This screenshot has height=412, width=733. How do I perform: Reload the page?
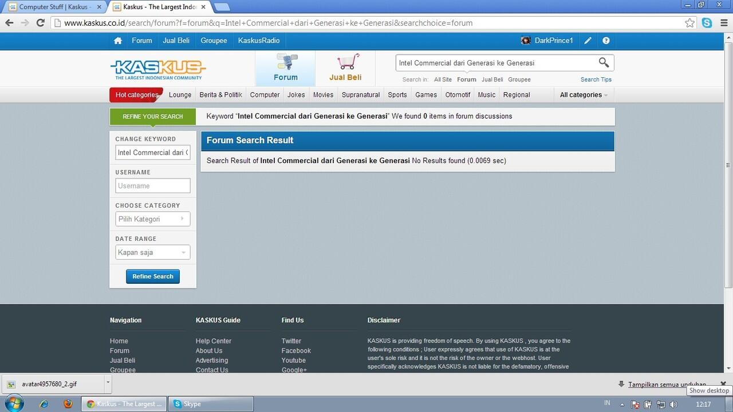(40, 23)
